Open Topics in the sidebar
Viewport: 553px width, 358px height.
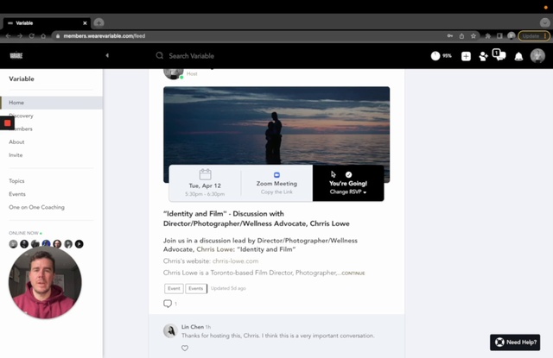17,181
